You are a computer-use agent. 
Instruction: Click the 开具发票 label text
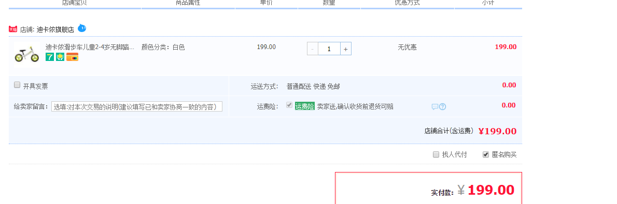click(35, 86)
